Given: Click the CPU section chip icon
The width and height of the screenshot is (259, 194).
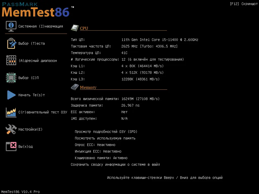Looking at the screenshot, I should [x=75, y=28].
